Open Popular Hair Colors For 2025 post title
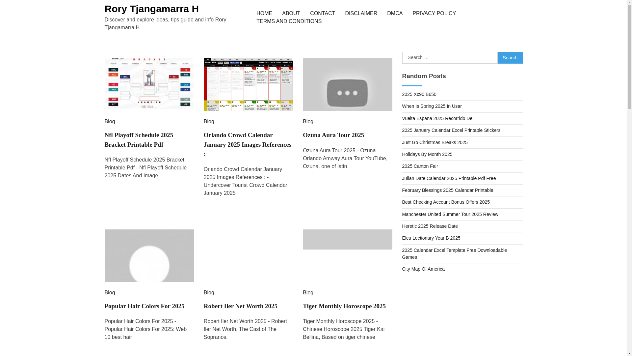The image size is (632, 356). click(x=145, y=306)
